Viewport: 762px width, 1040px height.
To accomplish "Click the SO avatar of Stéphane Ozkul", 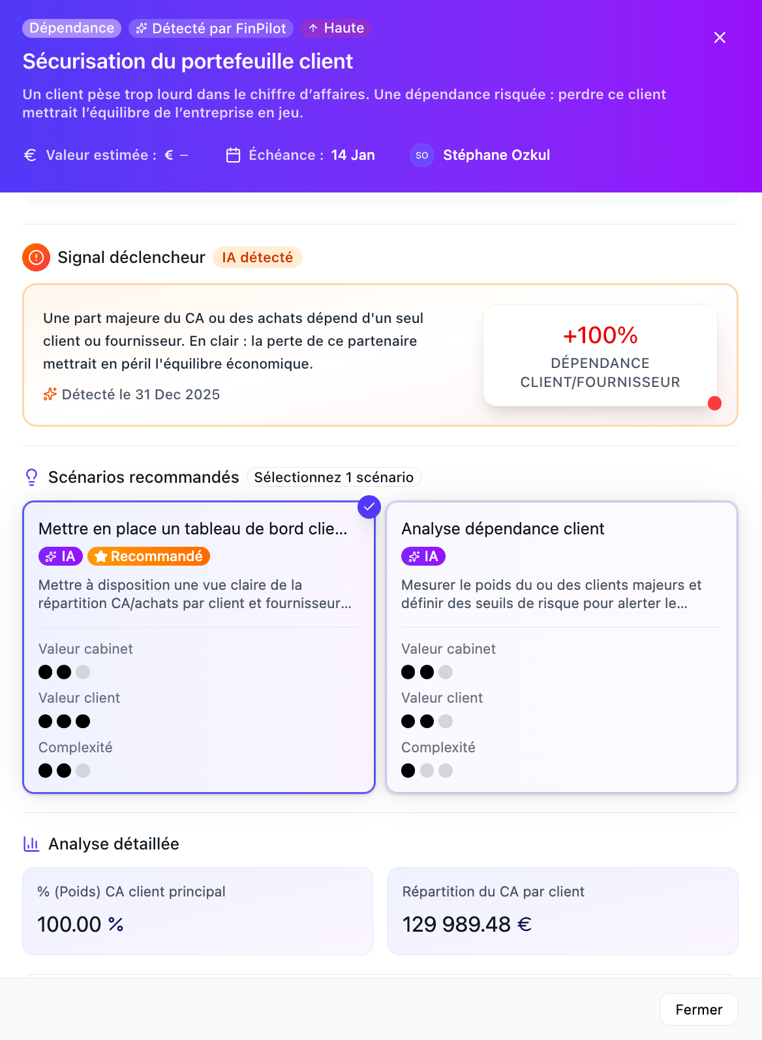I will [422, 155].
